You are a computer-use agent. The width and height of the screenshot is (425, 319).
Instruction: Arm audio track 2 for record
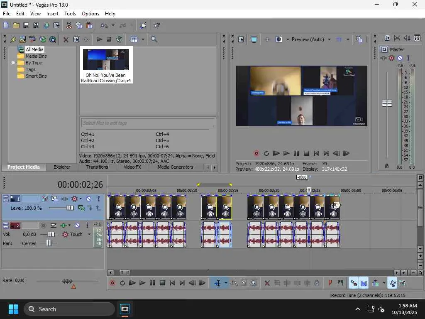[x=43, y=226]
